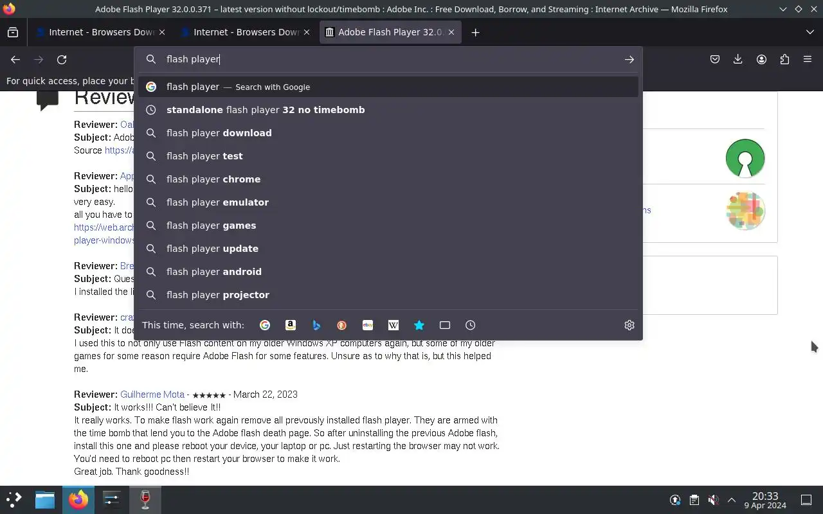Open Downloads panel
823x514 pixels.
click(x=738, y=59)
